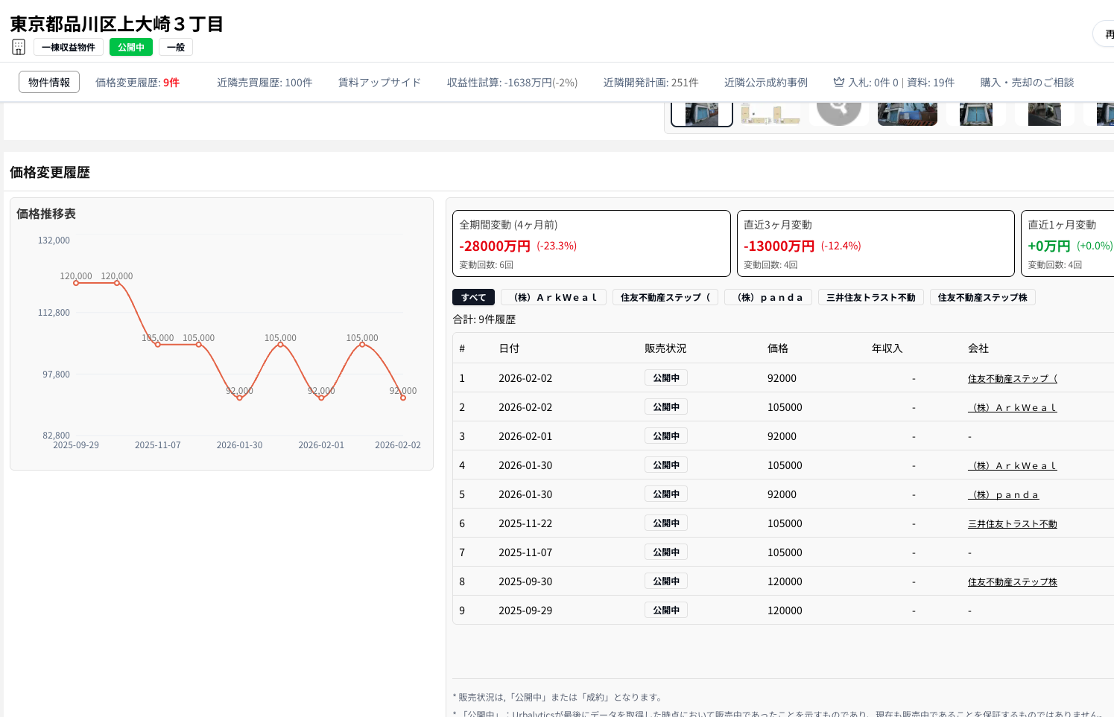The height and width of the screenshot is (717, 1114).
Task: Click the 公開中 status badge on row 1
Action: (x=665, y=377)
